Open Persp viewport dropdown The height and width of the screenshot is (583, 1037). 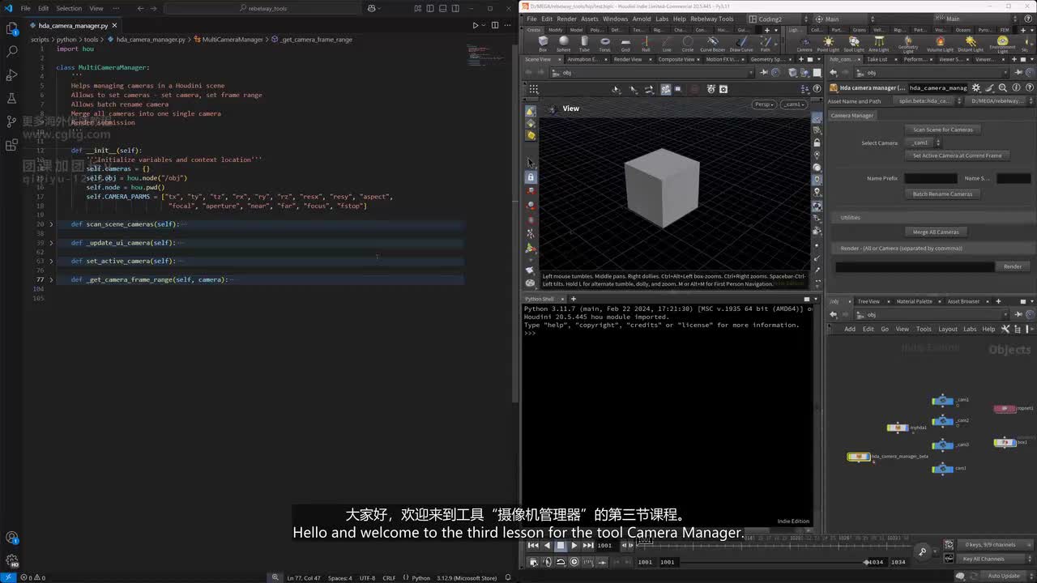[x=765, y=104]
